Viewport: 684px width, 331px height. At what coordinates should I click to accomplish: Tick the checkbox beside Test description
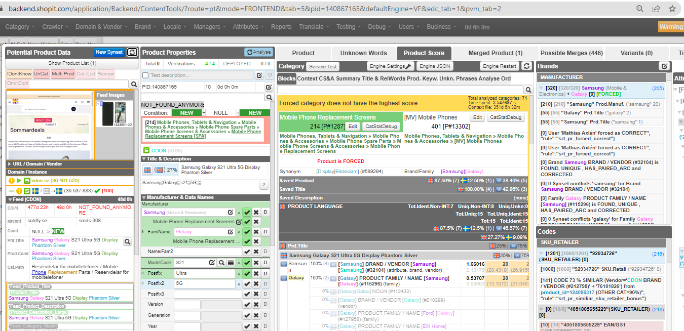[x=145, y=75]
